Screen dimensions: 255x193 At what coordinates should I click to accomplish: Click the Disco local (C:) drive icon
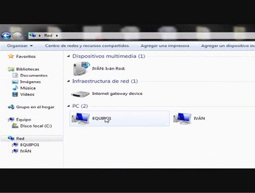tap(15, 126)
